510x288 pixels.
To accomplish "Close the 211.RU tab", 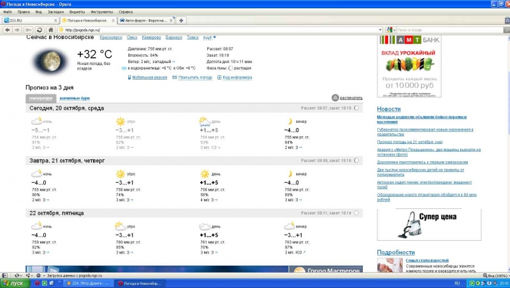I will (x=55, y=20).
